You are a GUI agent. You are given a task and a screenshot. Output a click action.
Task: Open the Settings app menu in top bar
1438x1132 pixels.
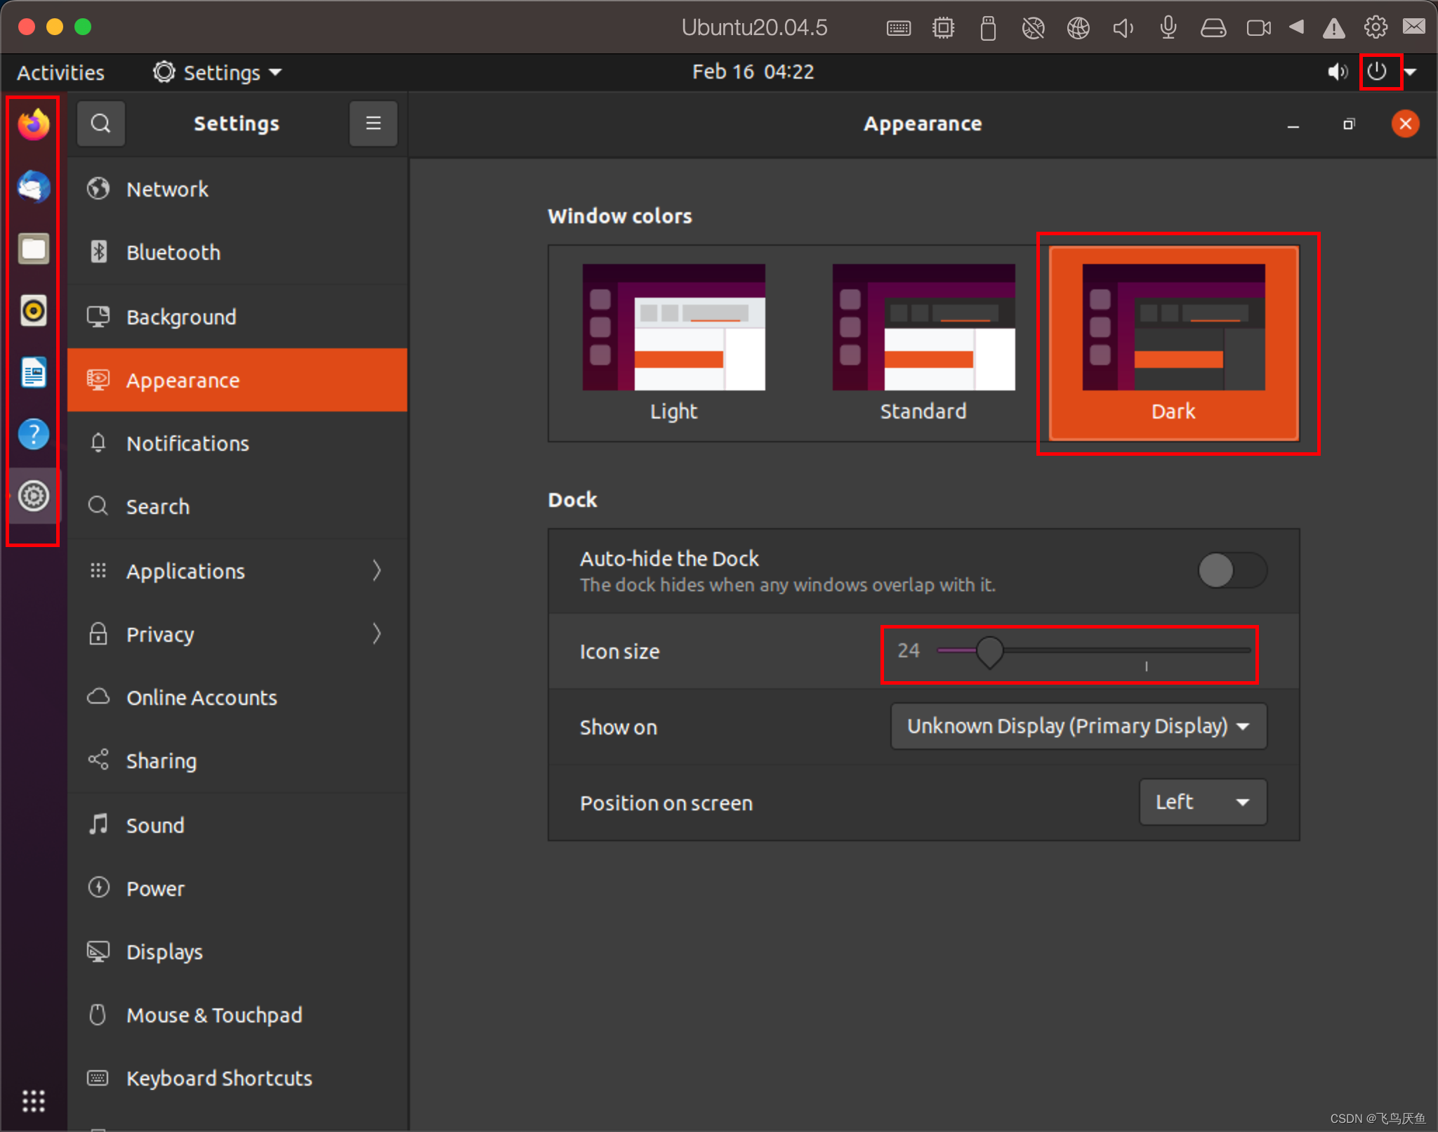click(x=217, y=72)
